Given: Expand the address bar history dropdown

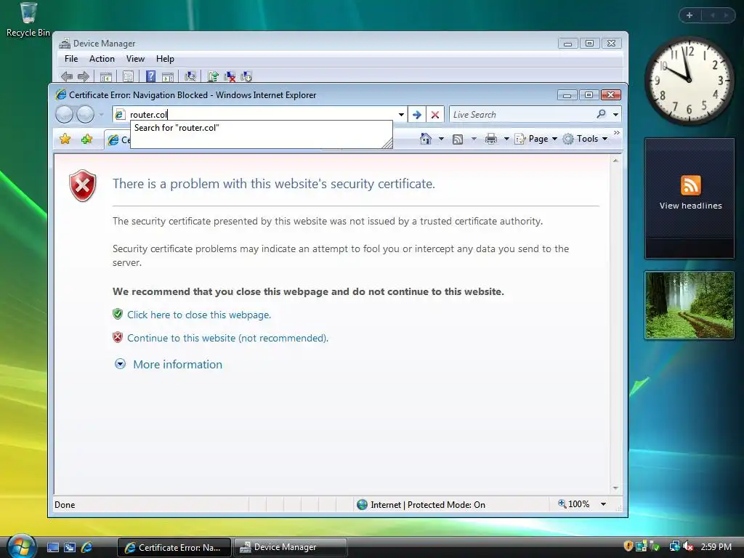Looking at the screenshot, I should pyautogui.click(x=401, y=114).
